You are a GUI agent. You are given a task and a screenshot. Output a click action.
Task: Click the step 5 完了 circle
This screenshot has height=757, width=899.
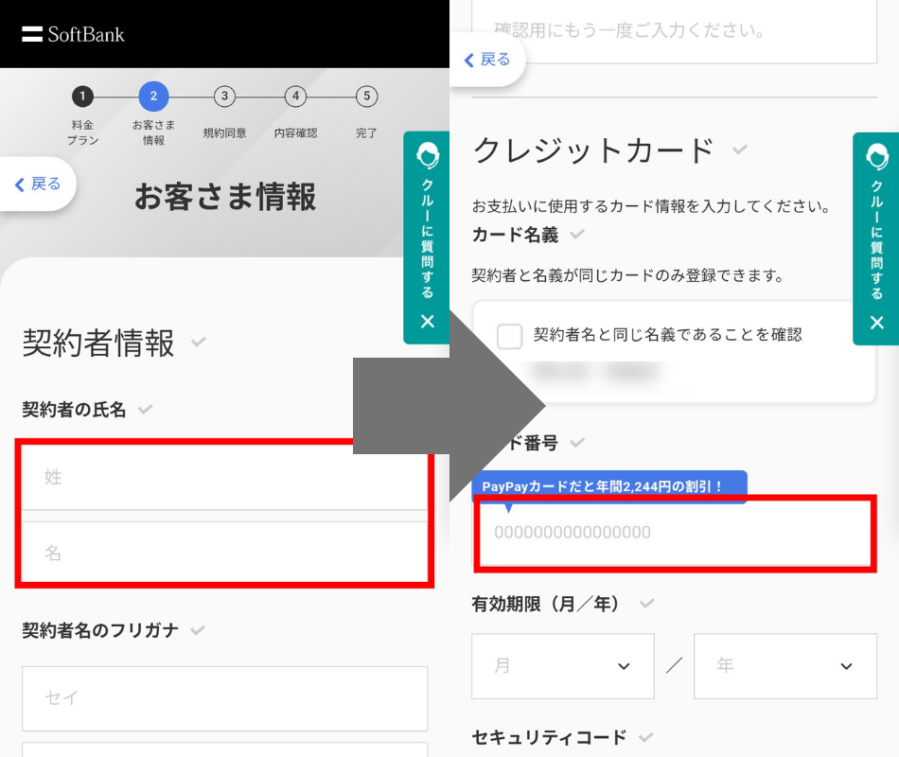(x=366, y=96)
